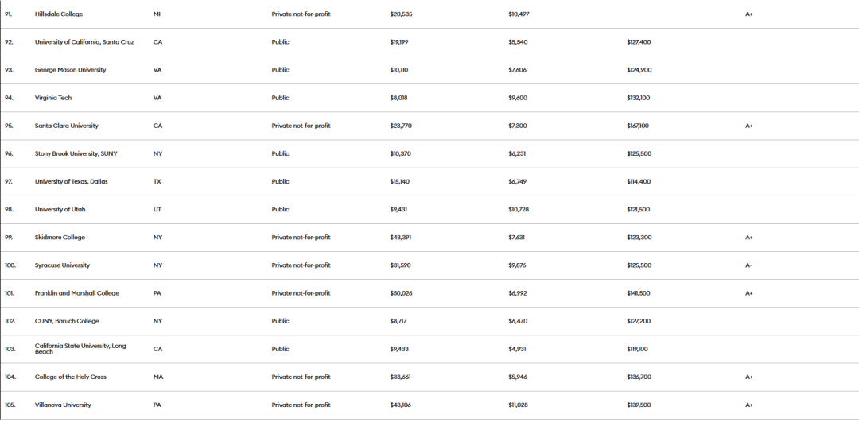Viewport: 859px width, 422px height.
Task: Click rank number 105 cell
Action: click(10, 405)
